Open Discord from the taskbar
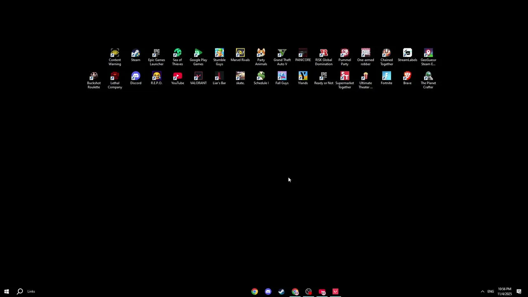The image size is (528, 297). click(268, 292)
